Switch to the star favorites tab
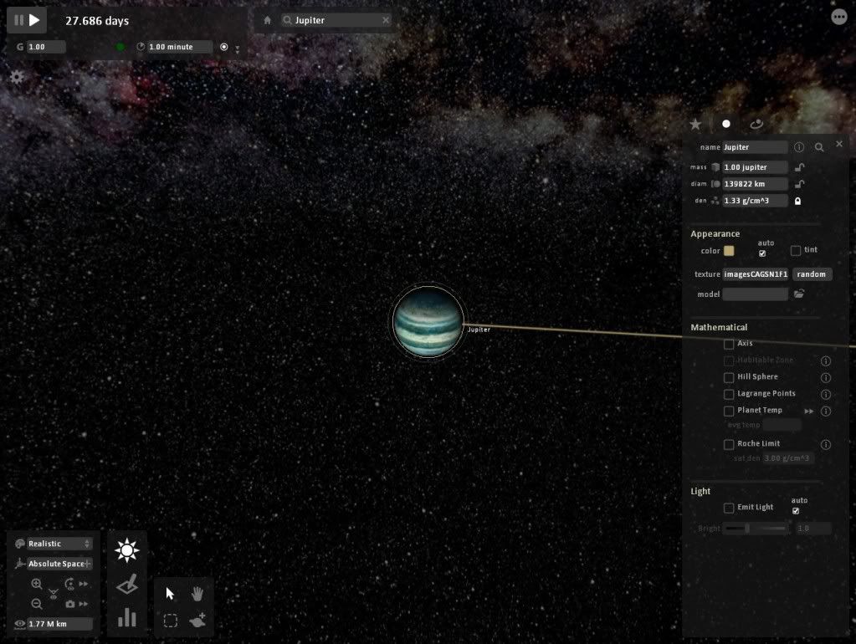This screenshot has height=644, width=856. click(x=695, y=124)
